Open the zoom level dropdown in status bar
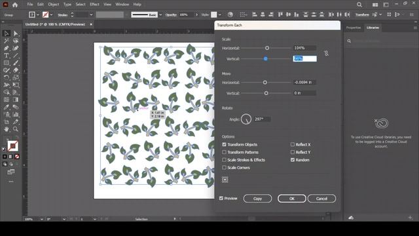The height and width of the screenshot is (236, 419). pos(42,219)
